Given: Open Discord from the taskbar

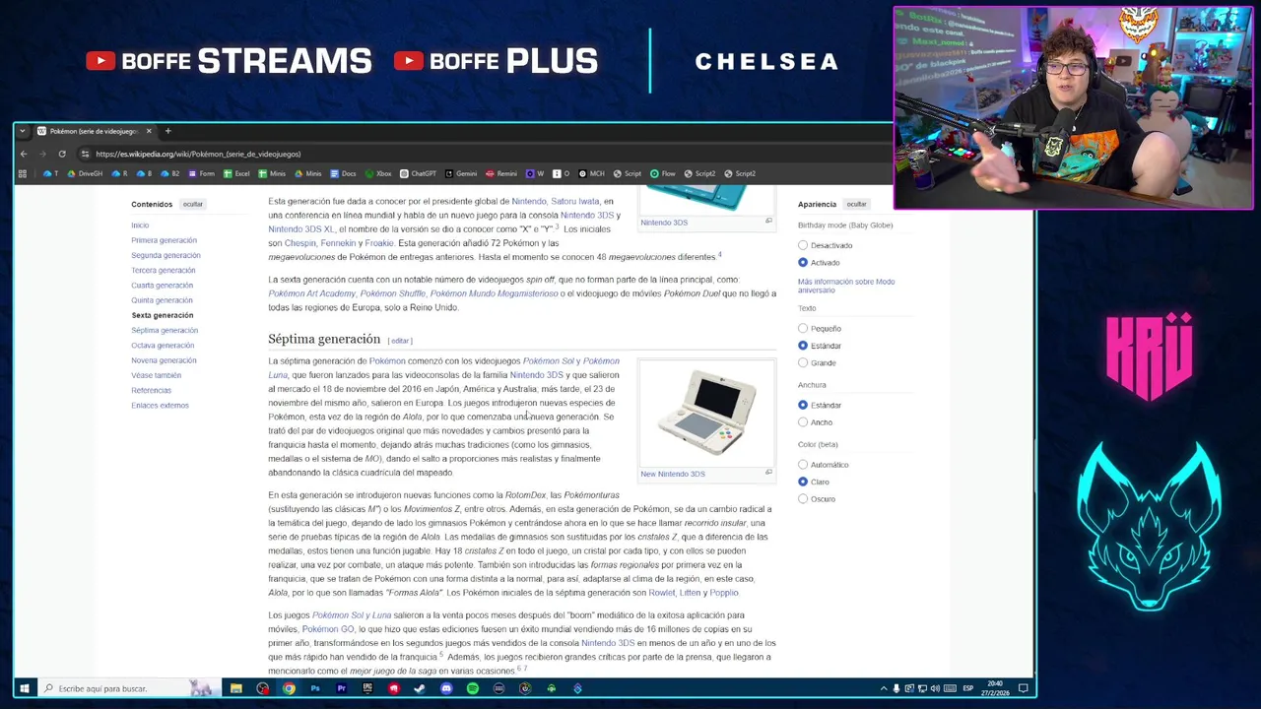Looking at the screenshot, I should pyautogui.click(x=446, y=688).
